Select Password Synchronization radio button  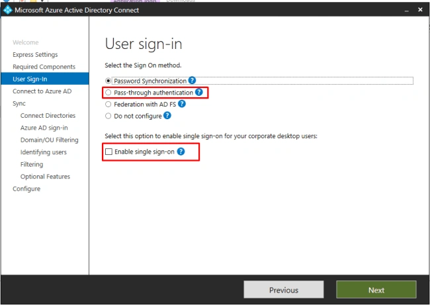108,81
